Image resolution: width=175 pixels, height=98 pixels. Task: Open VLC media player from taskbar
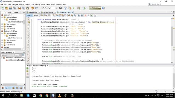pyautogui.click(x=60, y=95)
